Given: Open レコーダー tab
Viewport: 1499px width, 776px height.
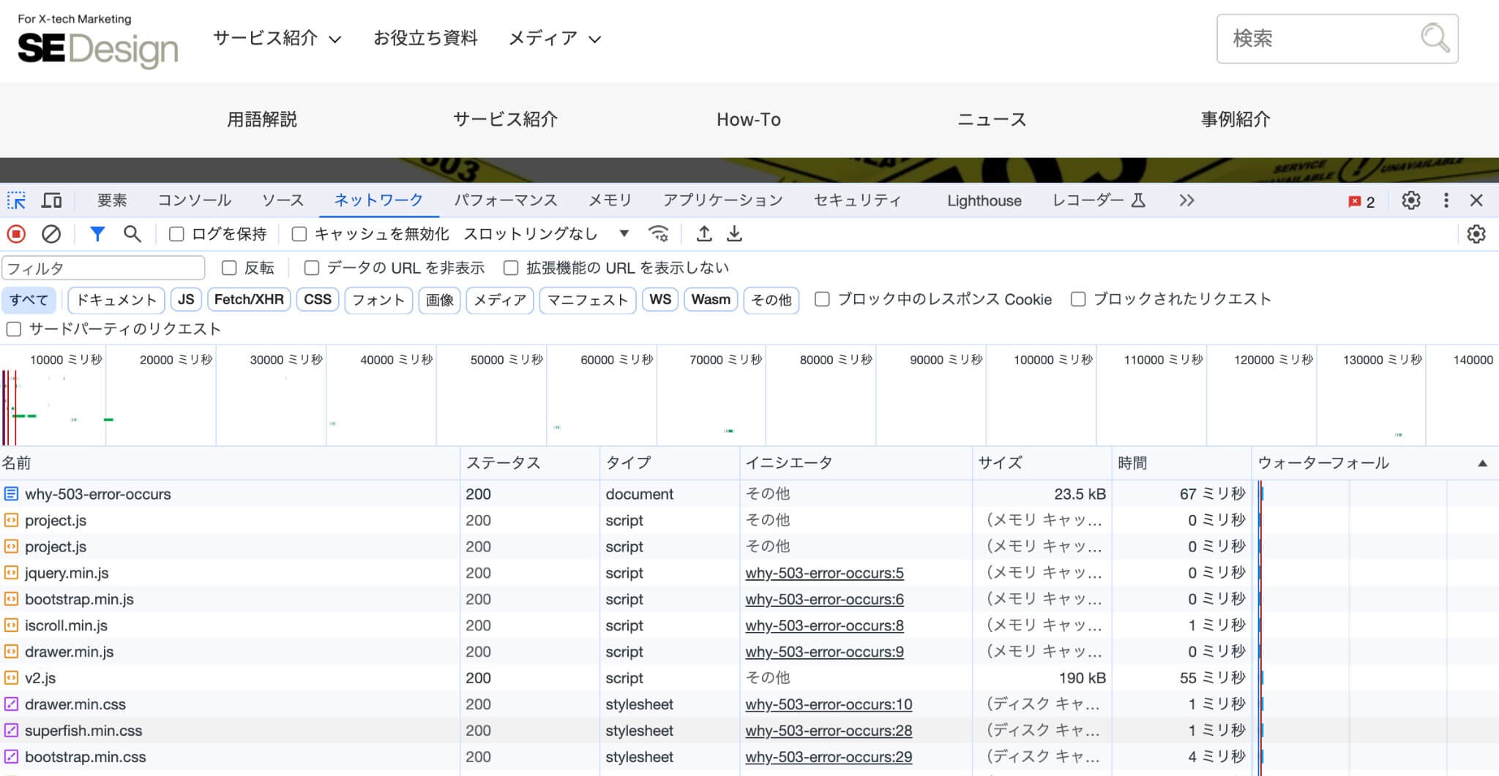Looking at the screenshot, I should (1099, 200).
